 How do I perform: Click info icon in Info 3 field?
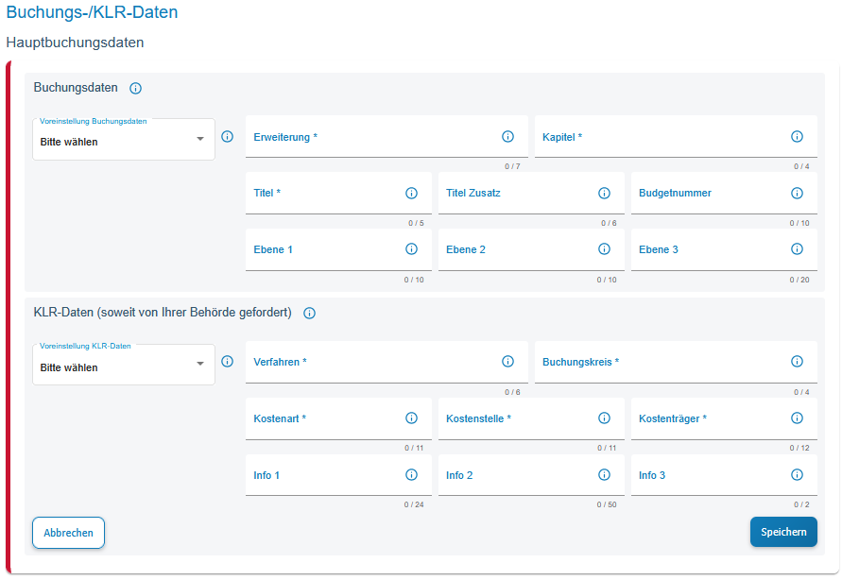click(x=797, y=475)
